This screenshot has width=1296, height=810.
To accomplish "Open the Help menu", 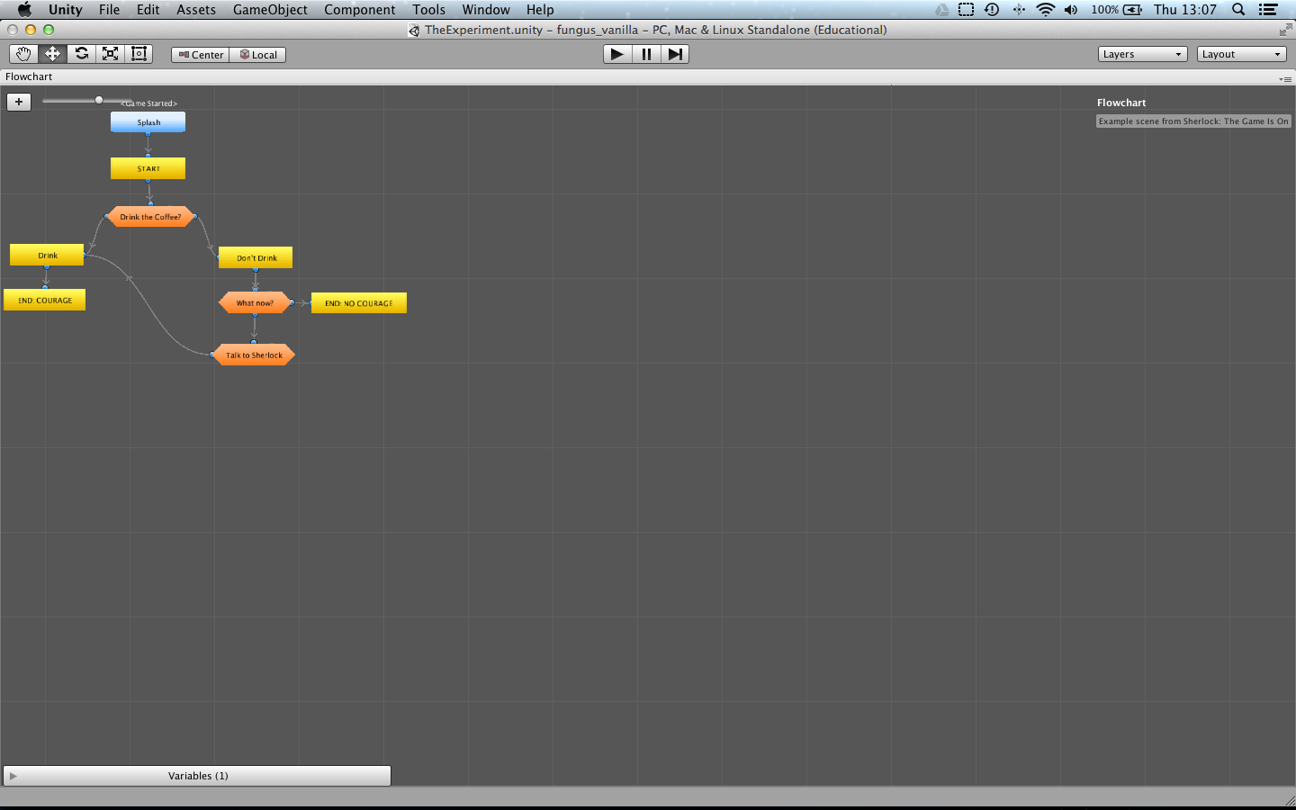I will pos(540,10).
